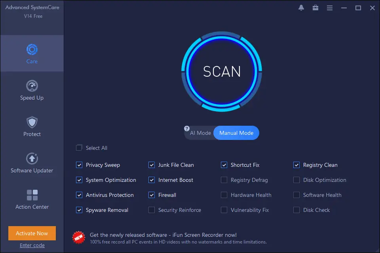Click the 'Advanced SystemCare' title text
Image resolution: width=380 pixels, height=253 pixels.
[x=32, y=8]
